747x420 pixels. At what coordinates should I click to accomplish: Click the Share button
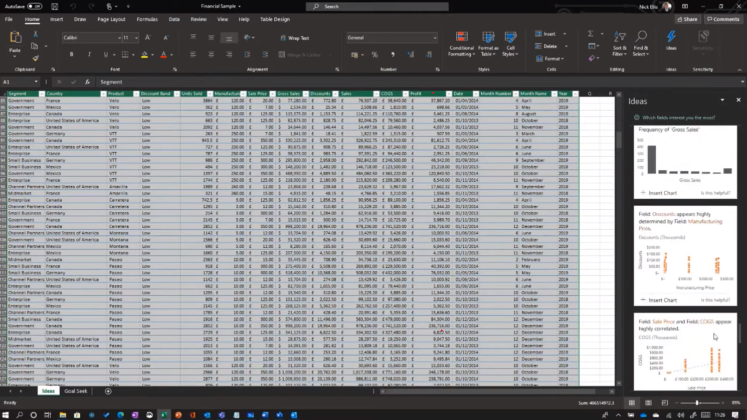[x=687, y=19]
